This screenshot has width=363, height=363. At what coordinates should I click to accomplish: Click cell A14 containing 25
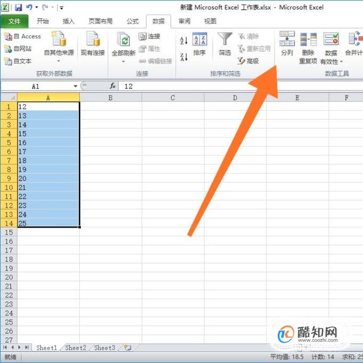[48, 224]
